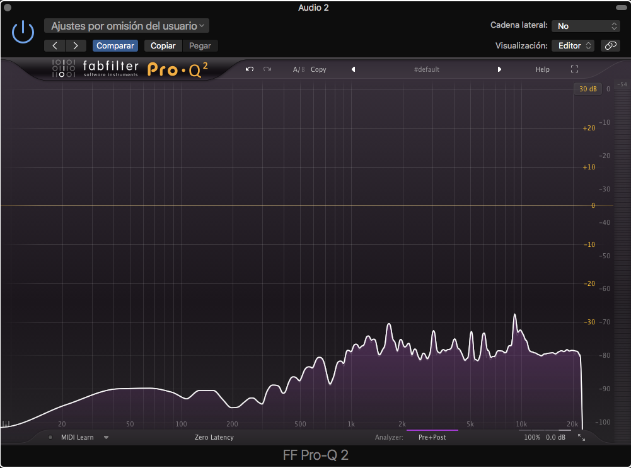
Task: Click the Copiar button
Action: [163, 46]
